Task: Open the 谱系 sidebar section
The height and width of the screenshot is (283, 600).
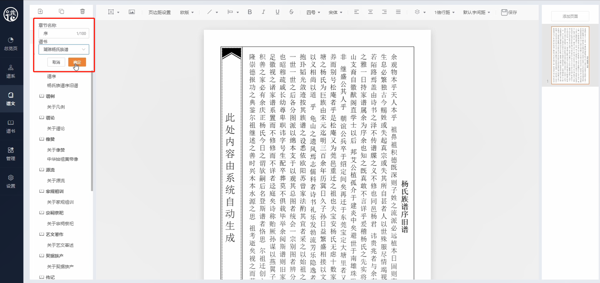Action: [x=11, y=72]
